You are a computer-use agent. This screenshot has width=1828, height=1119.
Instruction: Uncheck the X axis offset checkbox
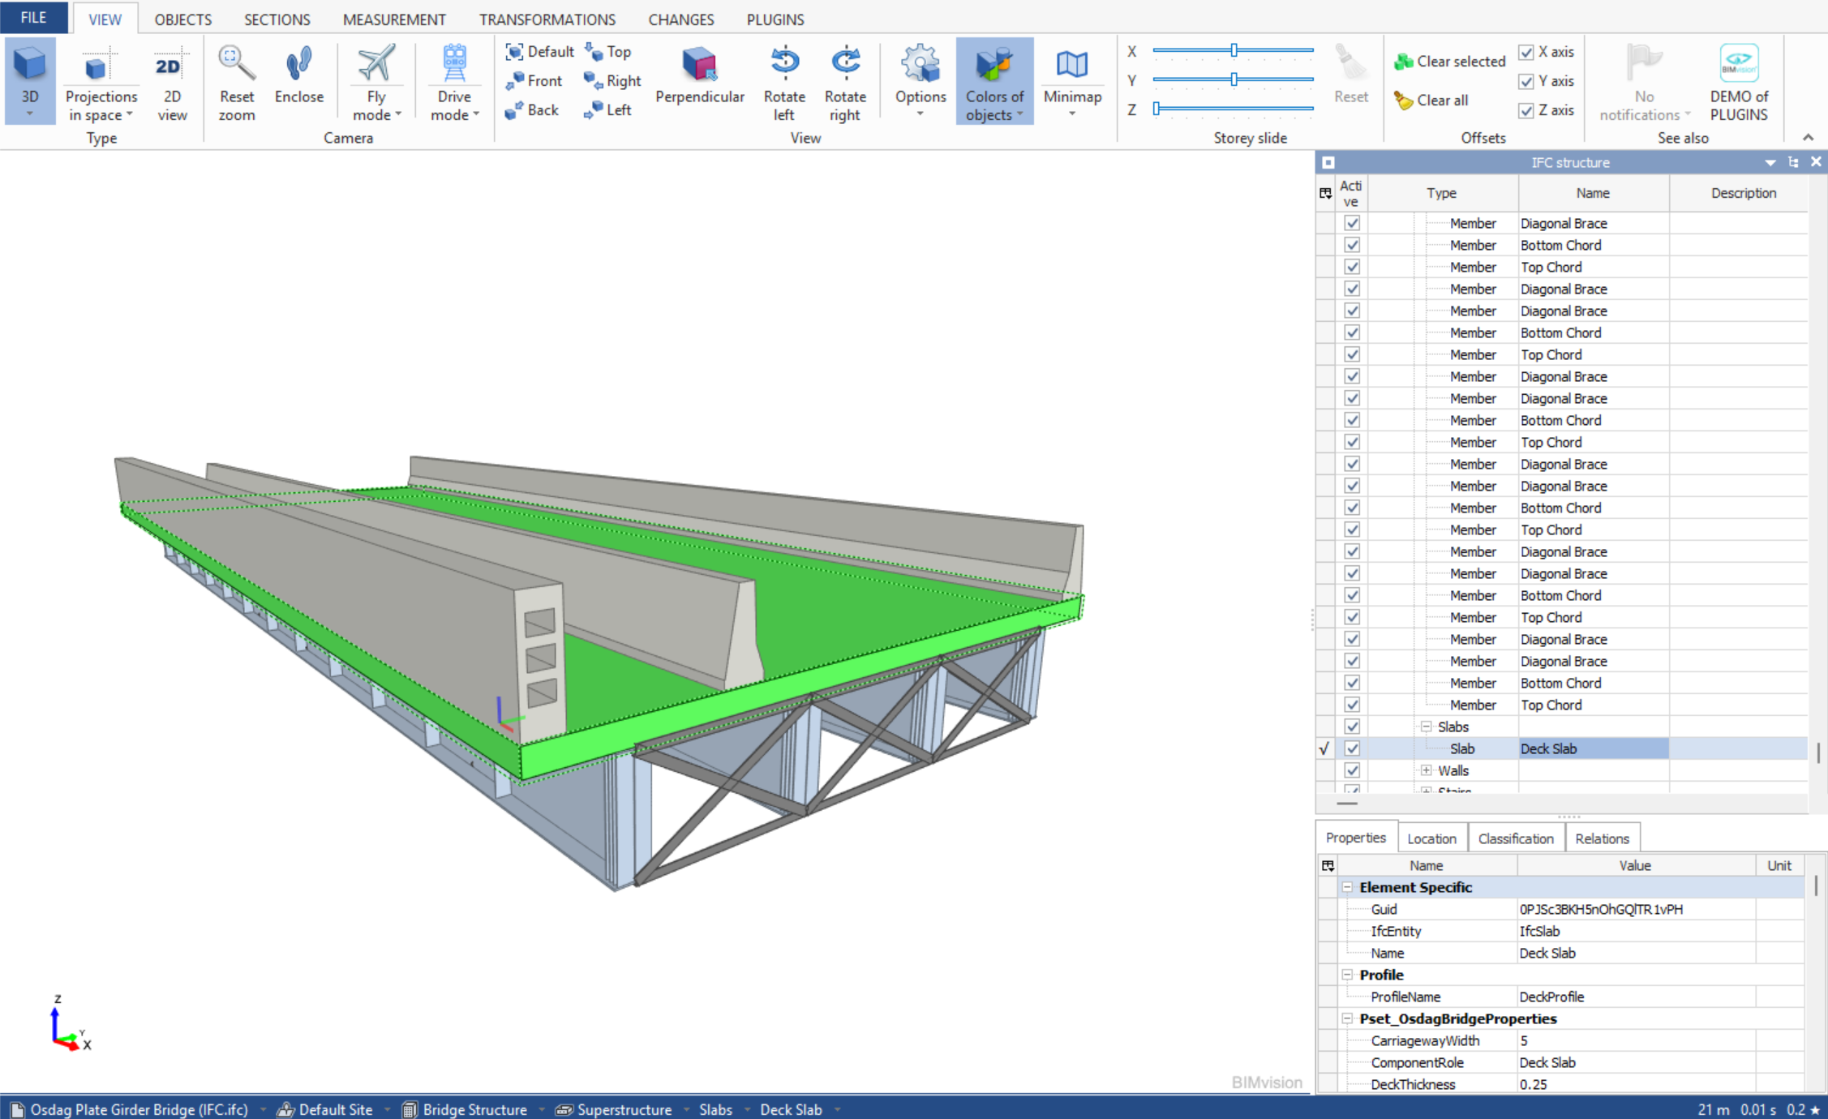(x=1526, y=52)
